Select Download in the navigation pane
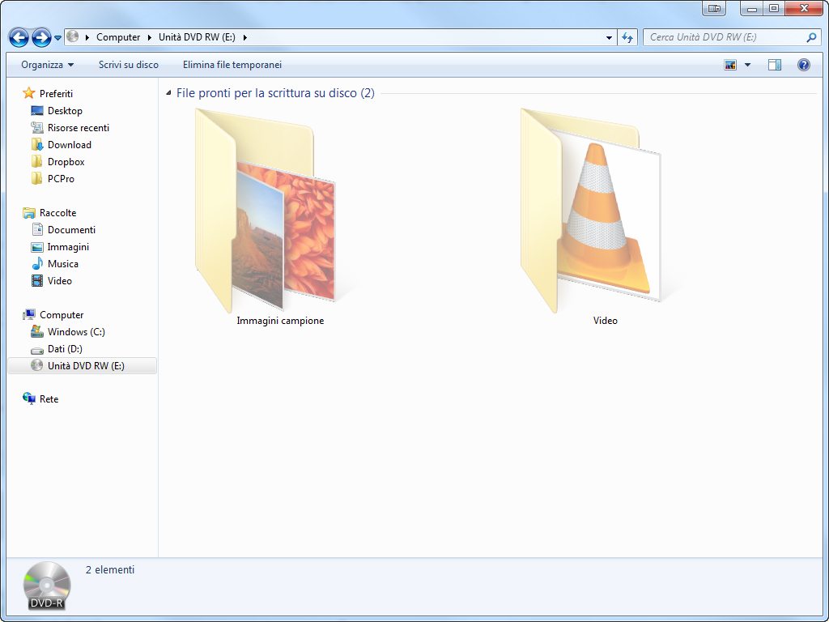 pos(69,145)
